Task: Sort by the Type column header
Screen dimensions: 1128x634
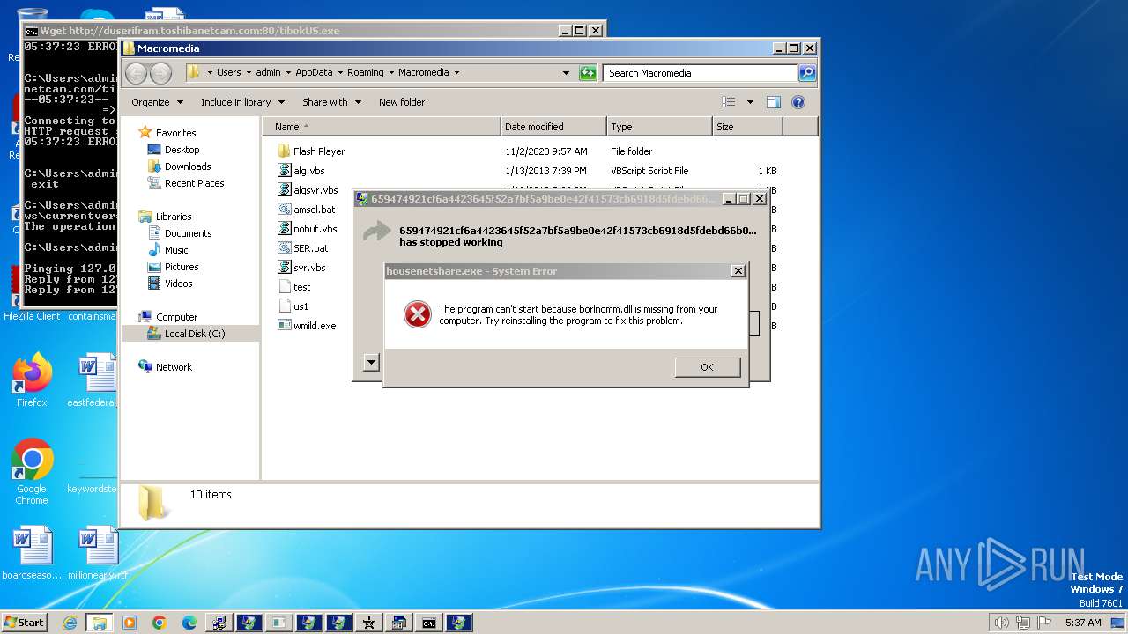Action: point(659,127)
